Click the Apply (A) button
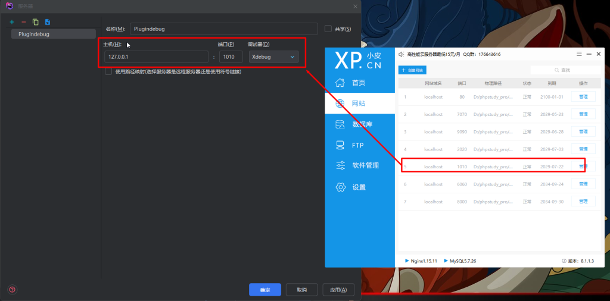 [338, 290]
